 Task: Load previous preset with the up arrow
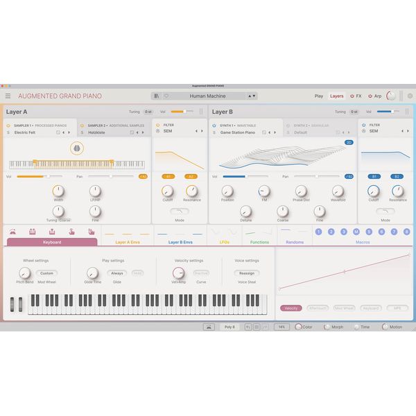250,96
